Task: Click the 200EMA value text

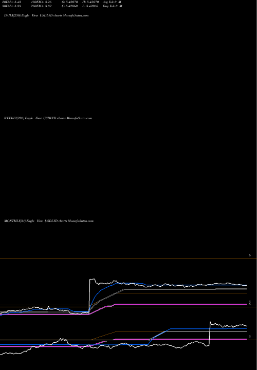Action: (41, 6)
